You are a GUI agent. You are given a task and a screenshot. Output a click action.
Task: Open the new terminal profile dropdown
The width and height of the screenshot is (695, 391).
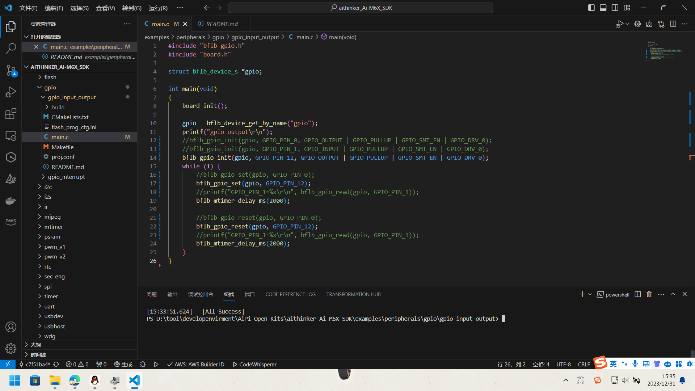pos(590,294)
